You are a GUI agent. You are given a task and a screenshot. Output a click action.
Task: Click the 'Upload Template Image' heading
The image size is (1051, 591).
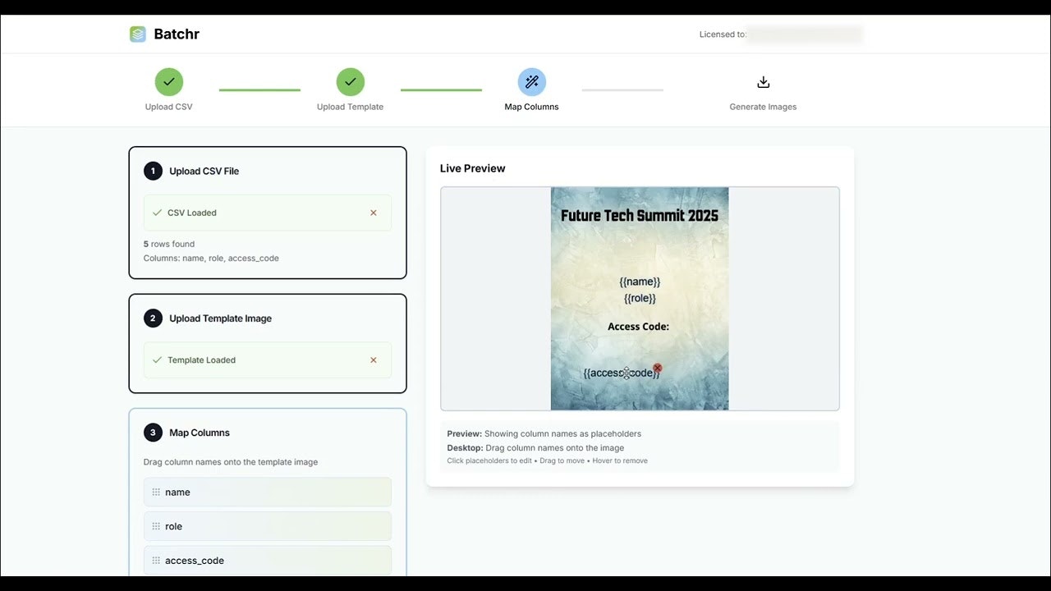pyautogui.click(x=221, y=318)
